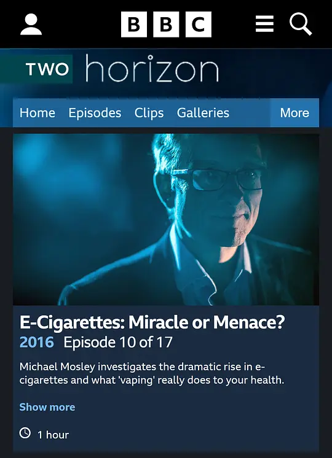
Task: Open the BBC account sign-in icon
Action: coord(31,25)
